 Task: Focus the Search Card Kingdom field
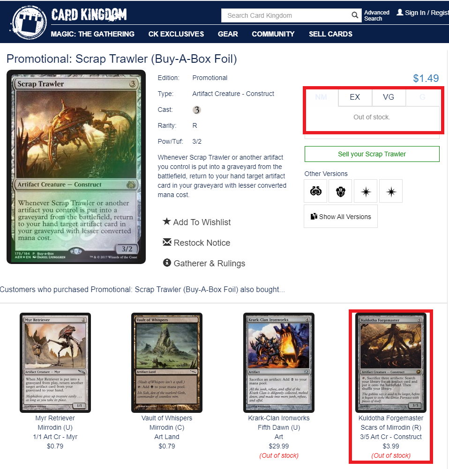(x=286, y=15)
